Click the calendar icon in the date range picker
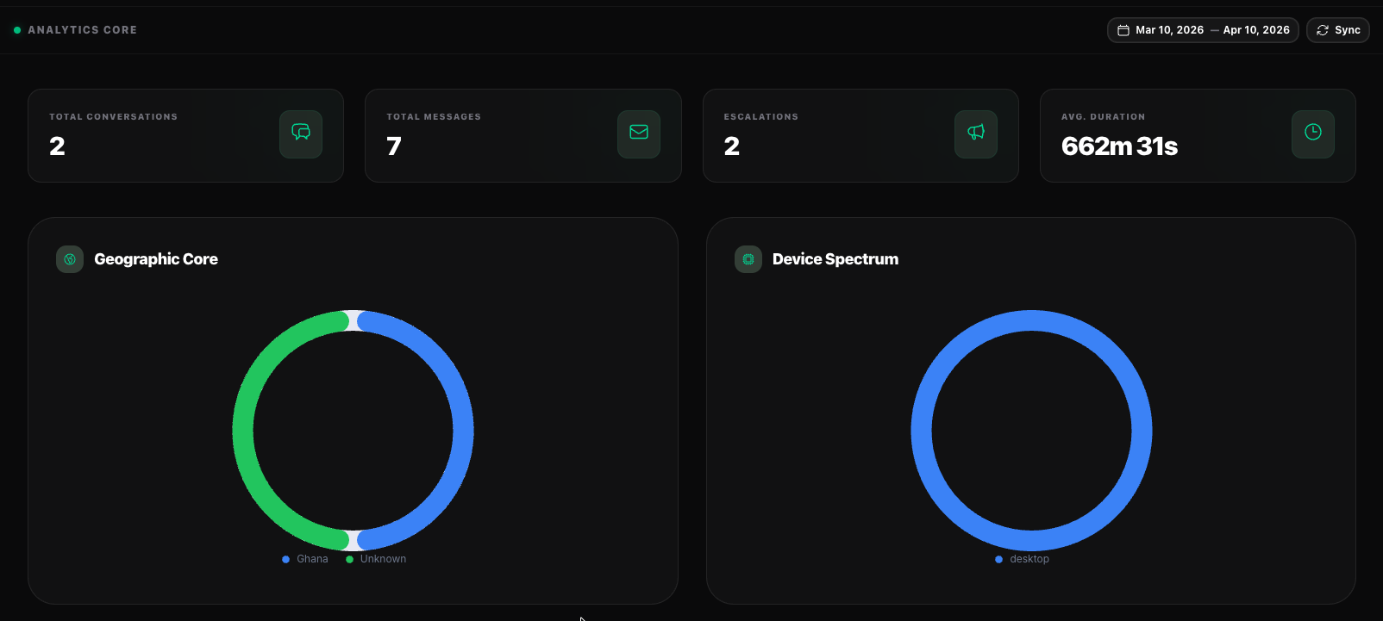Image resolution: width=1383 pixels, height=621 pixels. coord(1123,30)
